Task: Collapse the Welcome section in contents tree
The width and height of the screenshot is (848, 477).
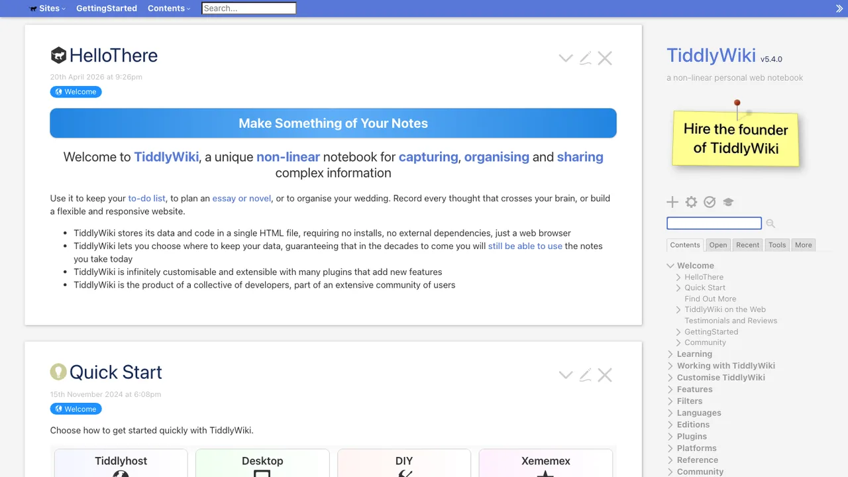Action: [670, 266]
